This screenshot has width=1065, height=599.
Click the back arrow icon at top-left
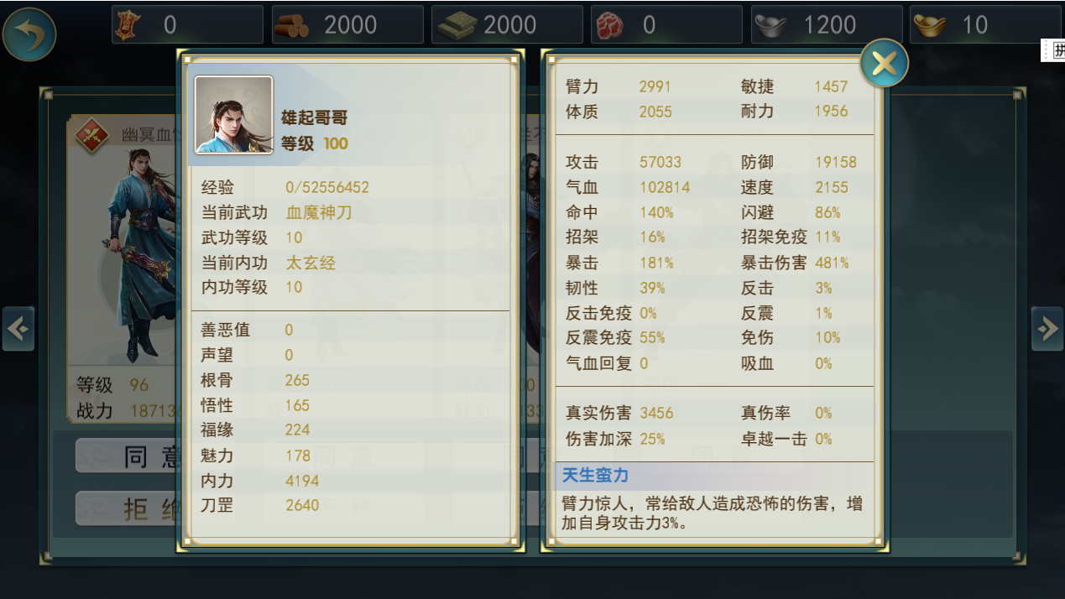point(29,34)
